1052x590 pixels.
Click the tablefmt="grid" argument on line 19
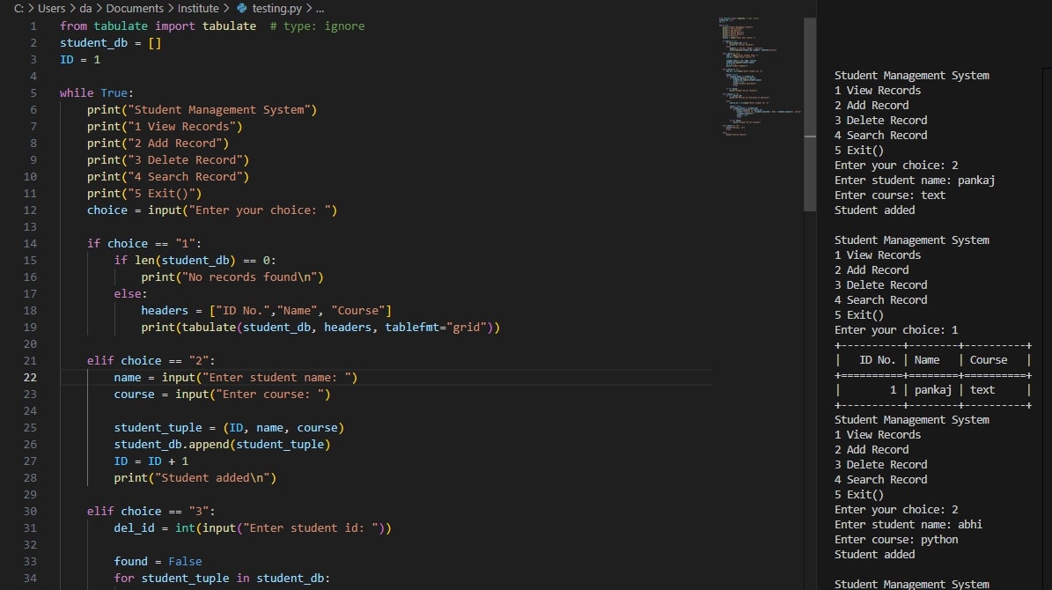436,327
